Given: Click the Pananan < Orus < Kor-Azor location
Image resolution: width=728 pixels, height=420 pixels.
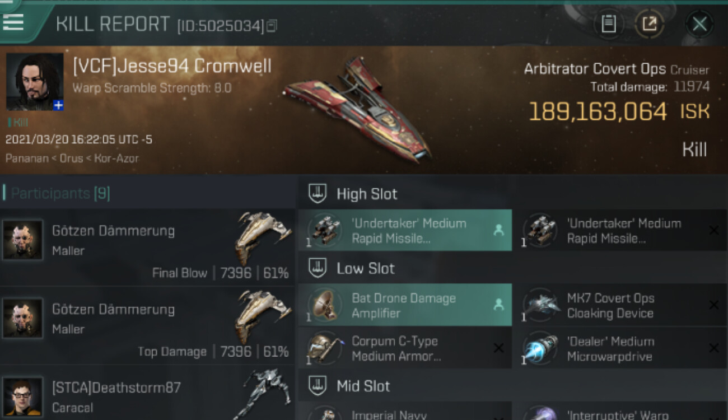Looking at the screenshot, I should 72,158.
